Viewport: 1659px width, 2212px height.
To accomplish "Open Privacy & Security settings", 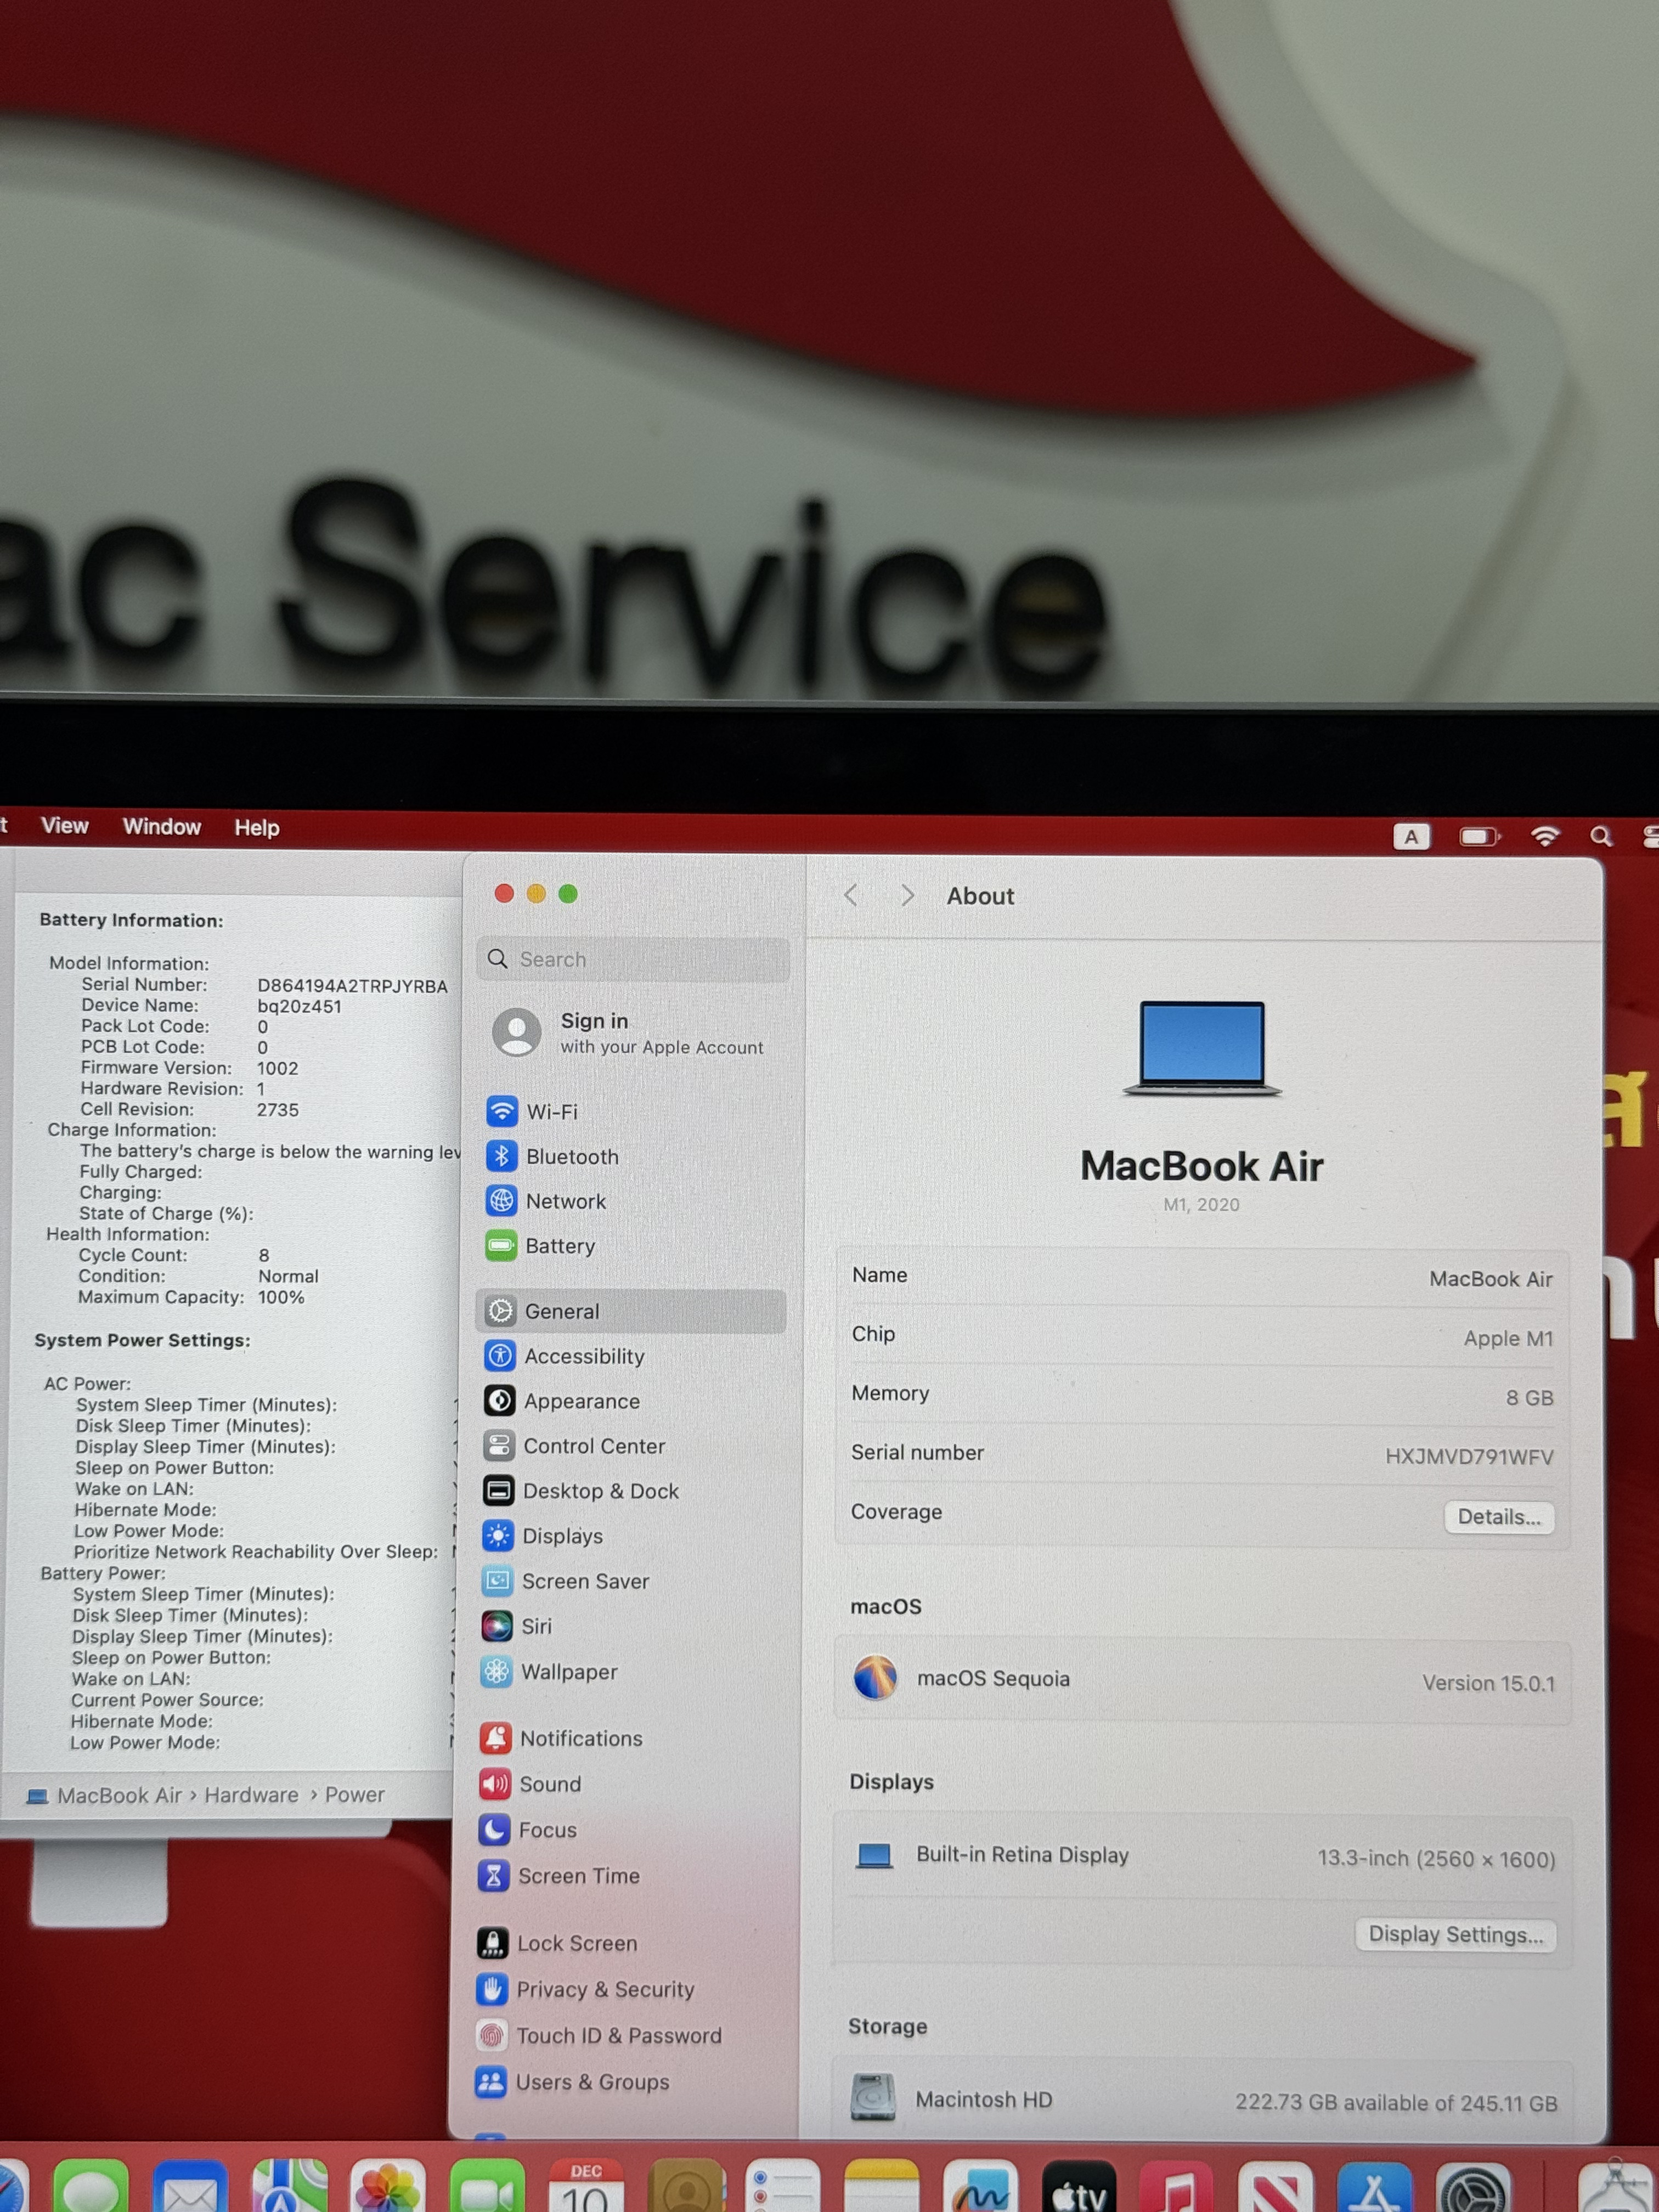I will (x=604, y=1989).
